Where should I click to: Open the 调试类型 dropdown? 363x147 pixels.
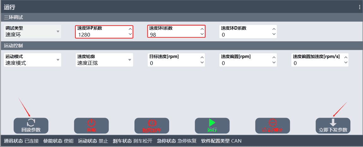pyautogui.click(x=33, y=32)
